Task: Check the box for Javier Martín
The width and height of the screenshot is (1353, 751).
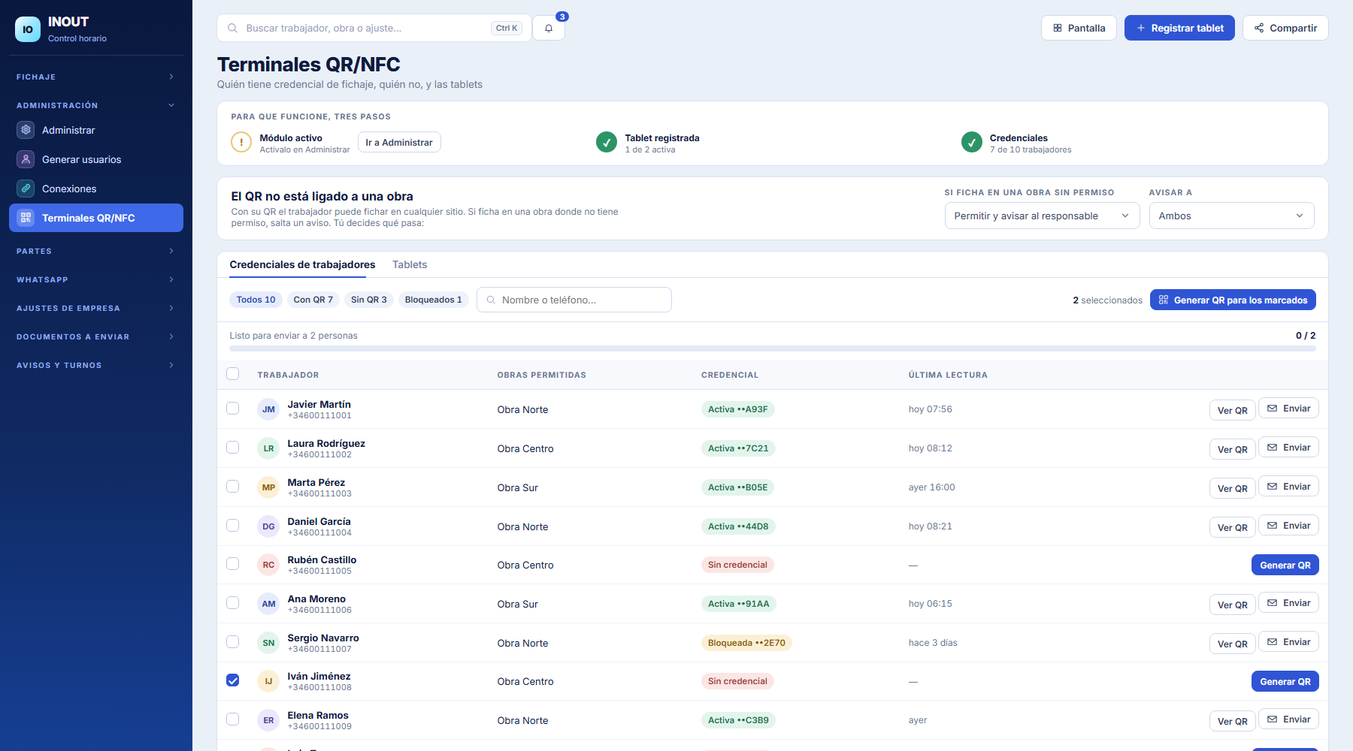Action: click(233, 409)
